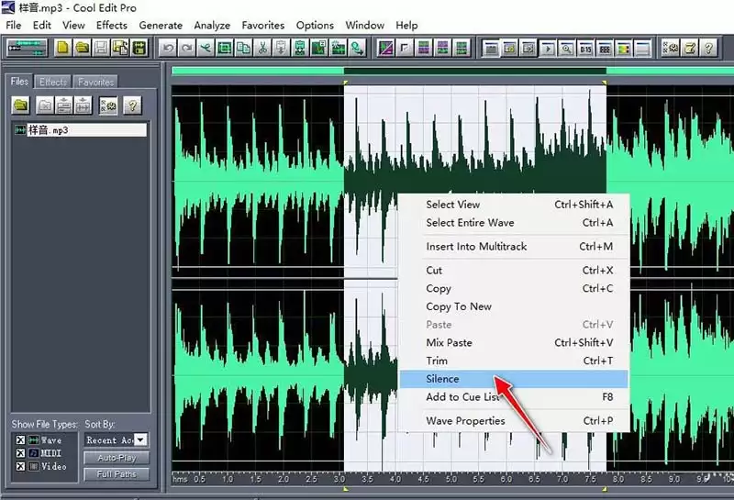
Task: Click the Files panel open folder icon
Action: click(x=20, y=106)
